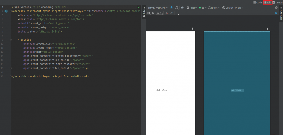
Task: Click the TextView layout_width "wrap_content" line
Action: pos(49,44)
